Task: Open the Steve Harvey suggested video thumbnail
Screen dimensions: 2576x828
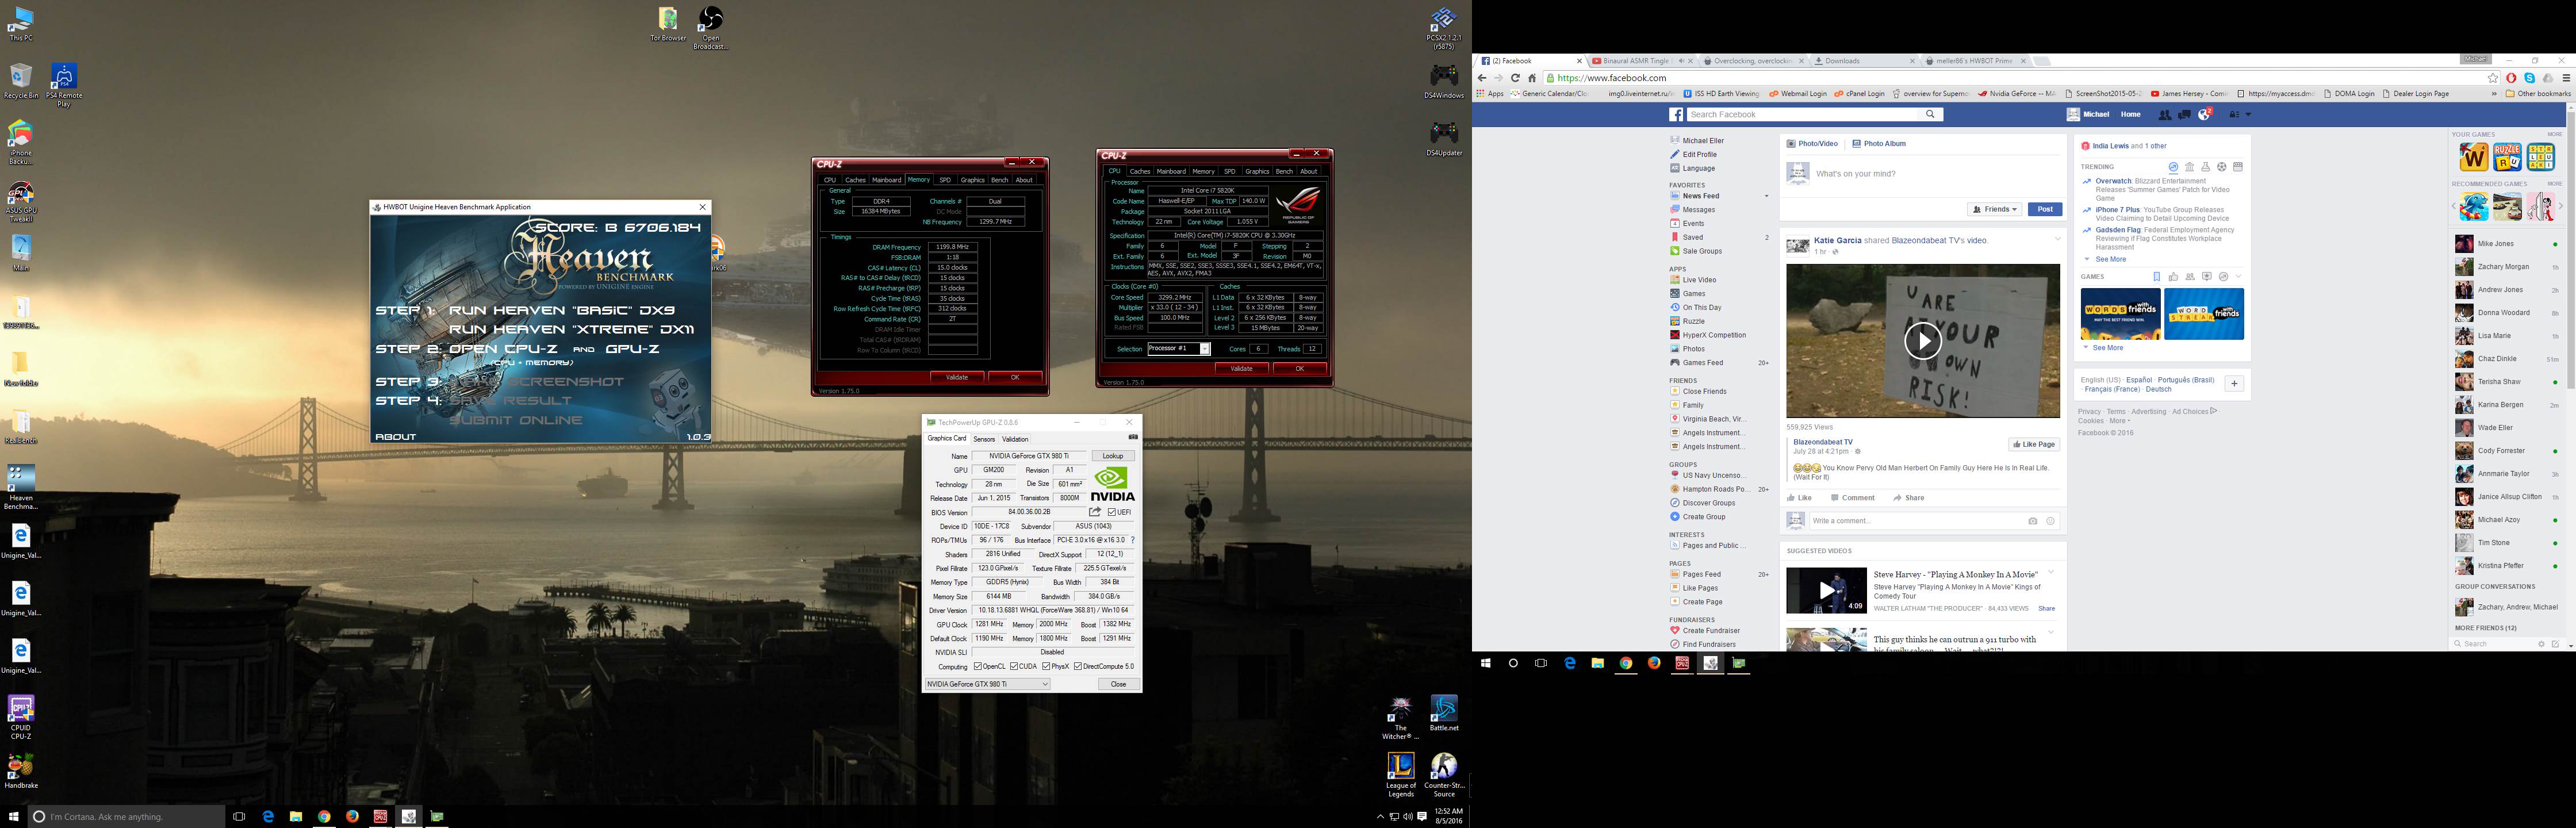Action: 1826,590
